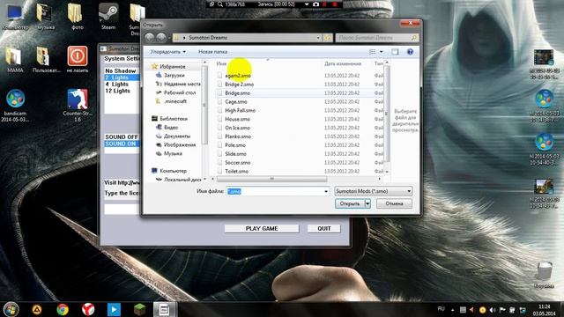Tick the checkbox beside On Ice.smo
This screenshot has width=564, height=317.
[219, 128]
